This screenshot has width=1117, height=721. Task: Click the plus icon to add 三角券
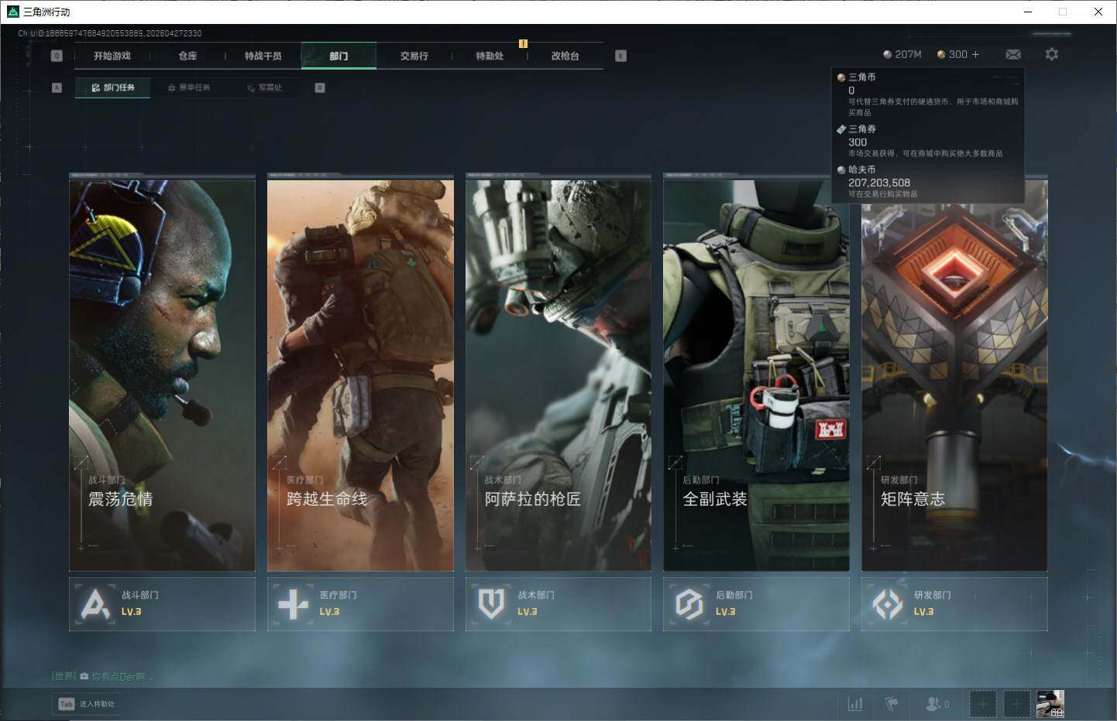[975, 54]
